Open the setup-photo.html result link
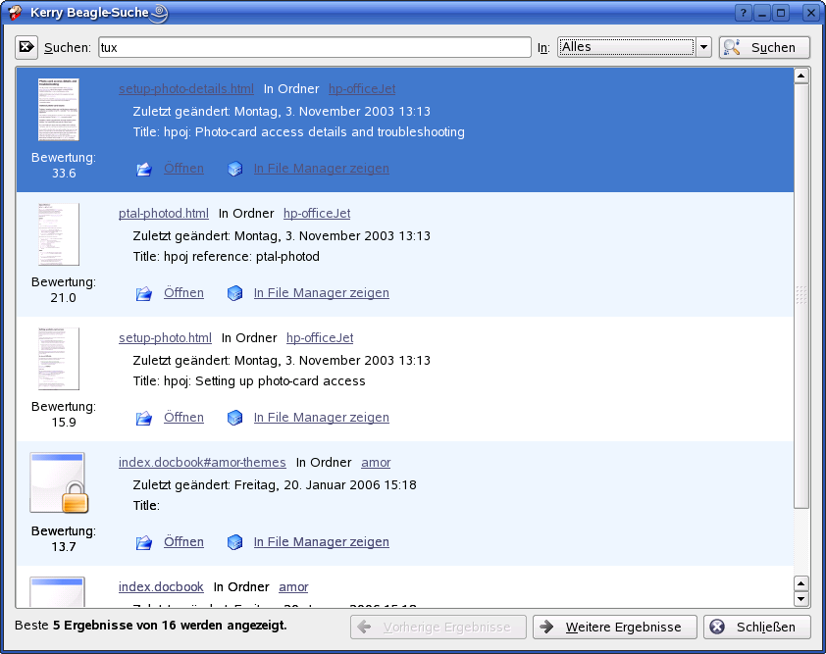This screenshot has height=654, width=826. 165,337
